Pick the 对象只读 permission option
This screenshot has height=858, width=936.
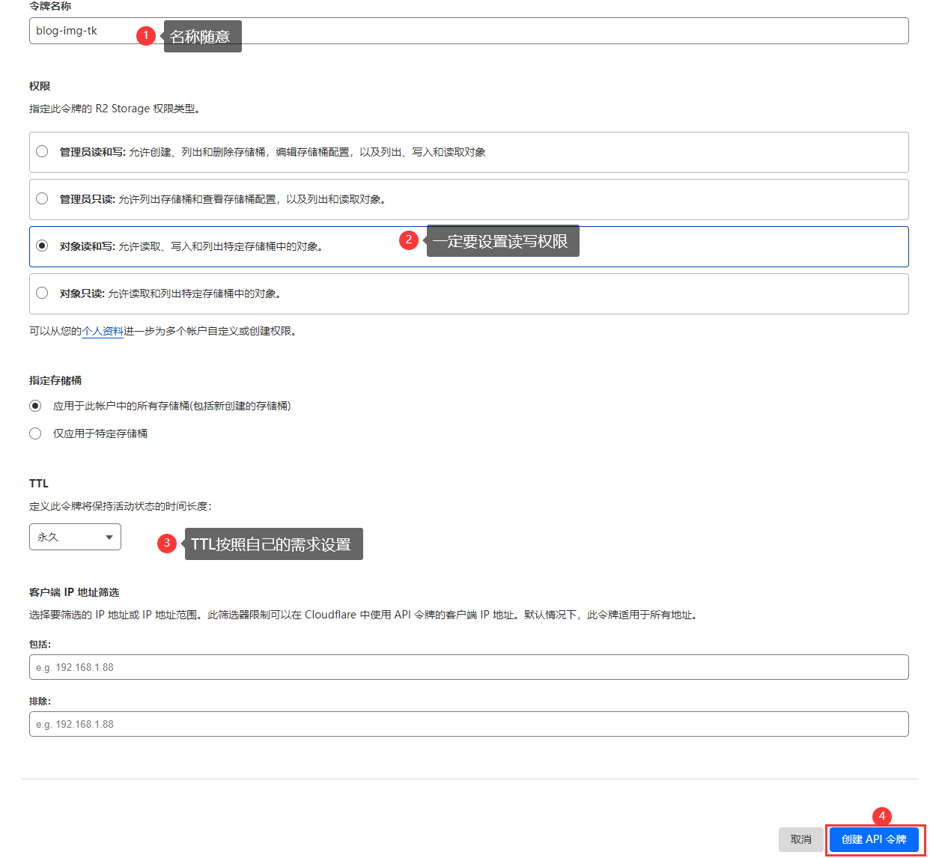42,293
